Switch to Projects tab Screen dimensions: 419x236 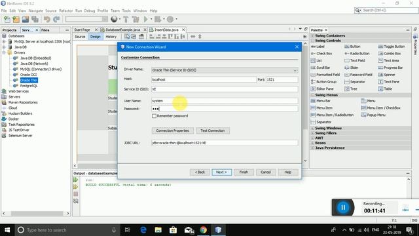pyautogui.click(x=10, y=30)
